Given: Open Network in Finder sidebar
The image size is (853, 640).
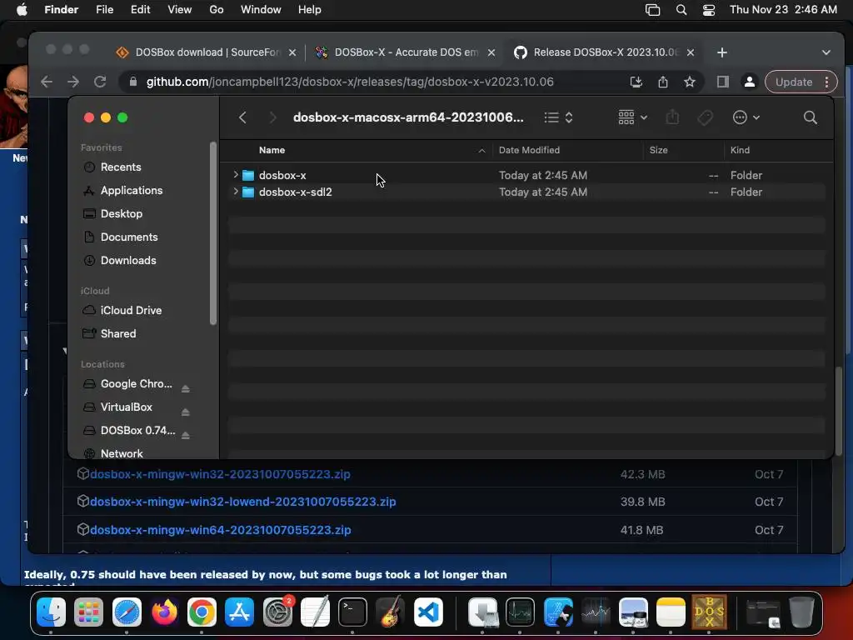Looking at the screenshot, I should tap(122, 453).
